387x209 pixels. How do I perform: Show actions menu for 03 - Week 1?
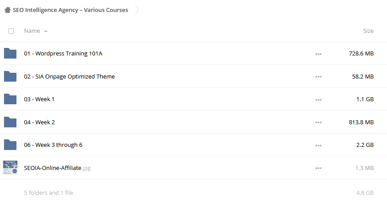point(318,100)
